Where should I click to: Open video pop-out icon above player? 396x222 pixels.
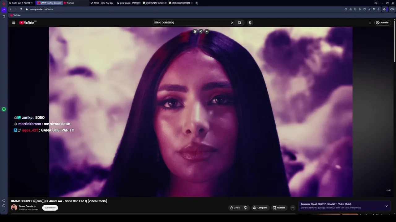click(195, 31)
